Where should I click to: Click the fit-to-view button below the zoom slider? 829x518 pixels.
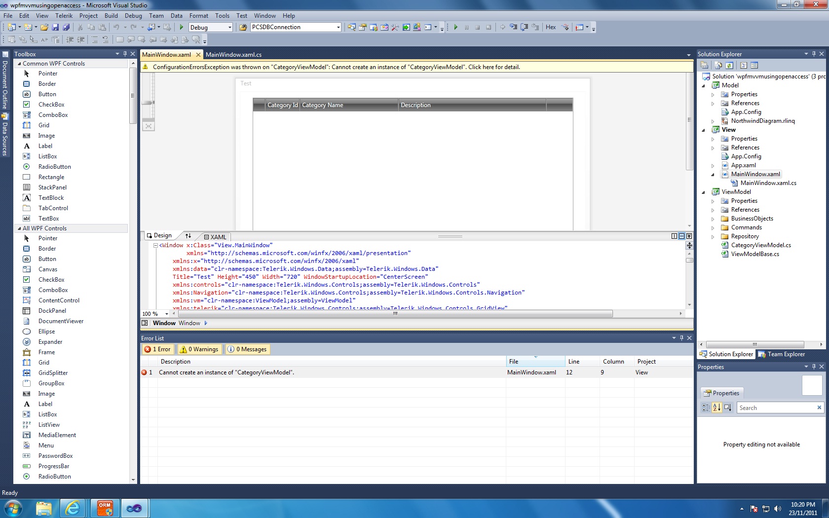pyautogui.click(x=149, y=126)
